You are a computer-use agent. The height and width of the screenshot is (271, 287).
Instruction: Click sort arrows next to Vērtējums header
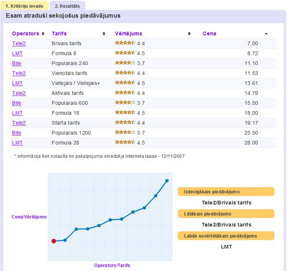coord(191,34)
